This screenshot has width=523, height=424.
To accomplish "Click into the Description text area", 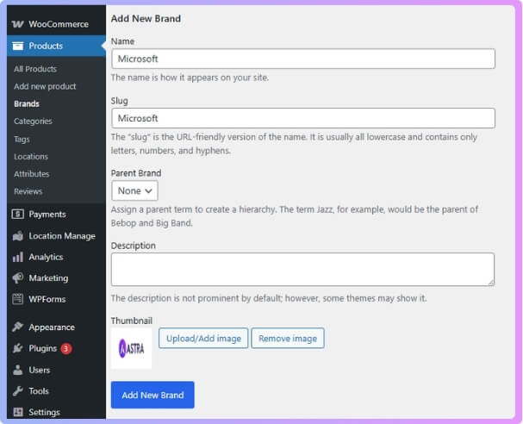I will (302, 269).
